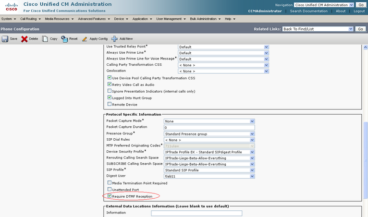The height and width of the screenshot is (217, 368).
Task: Open the Device Security Profile dropdown
Action: (209, 152)
